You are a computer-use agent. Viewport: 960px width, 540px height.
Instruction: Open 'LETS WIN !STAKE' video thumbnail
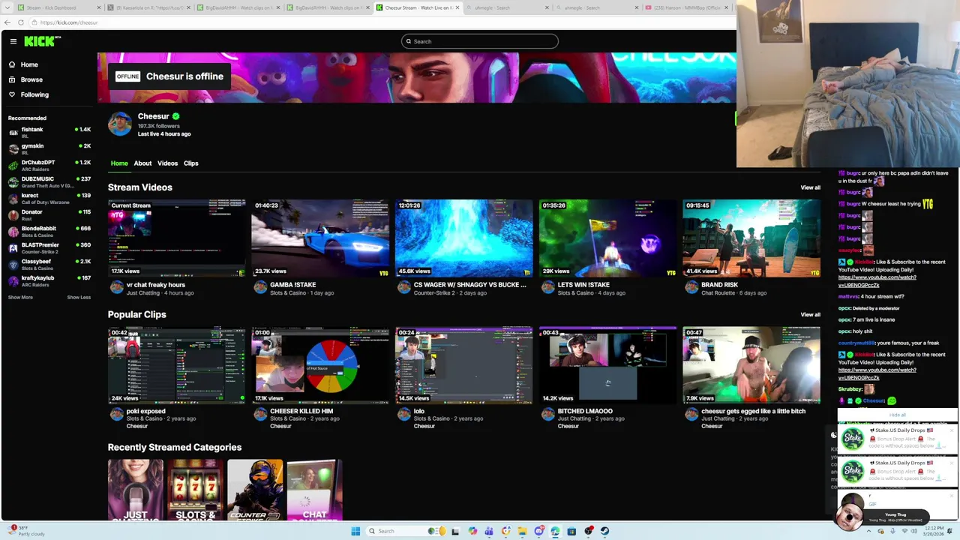607,238
